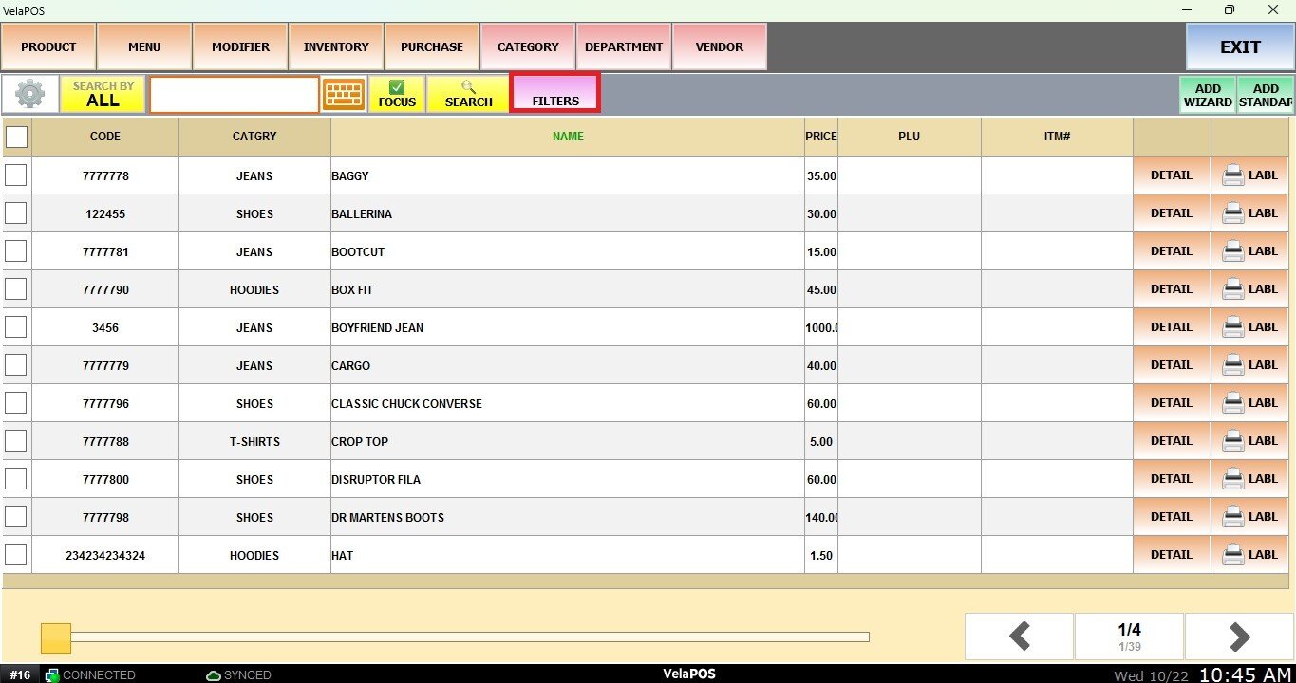This screenshot has width=1296, height=683.
Task: Go to next page arrow
Action: tap(1238, 637)
